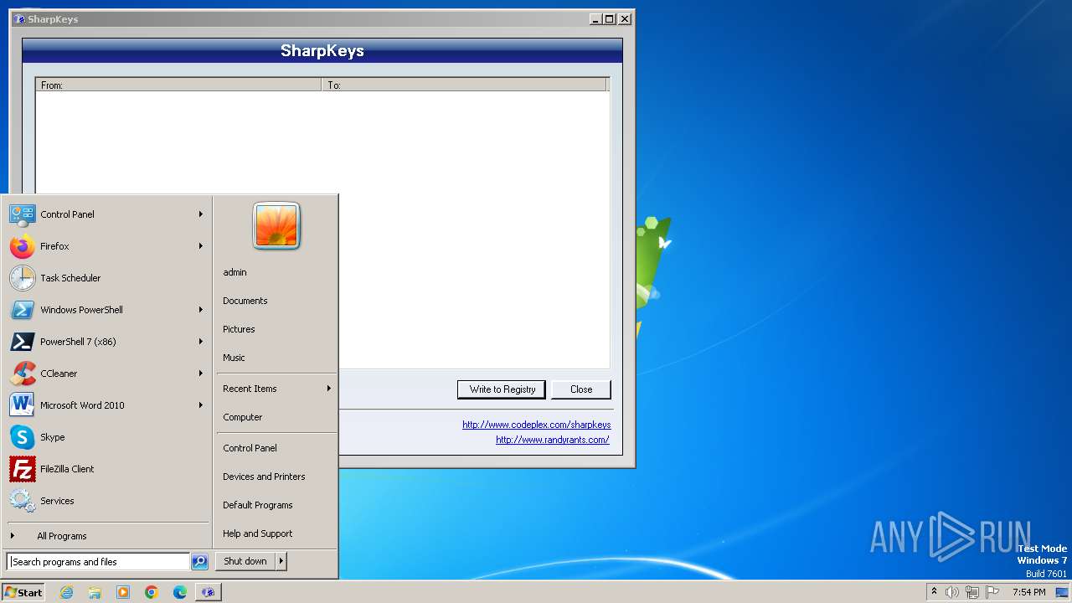1072x603 pixels.
Task: Click the volume speaker tray icon
Action: (952, 592)
